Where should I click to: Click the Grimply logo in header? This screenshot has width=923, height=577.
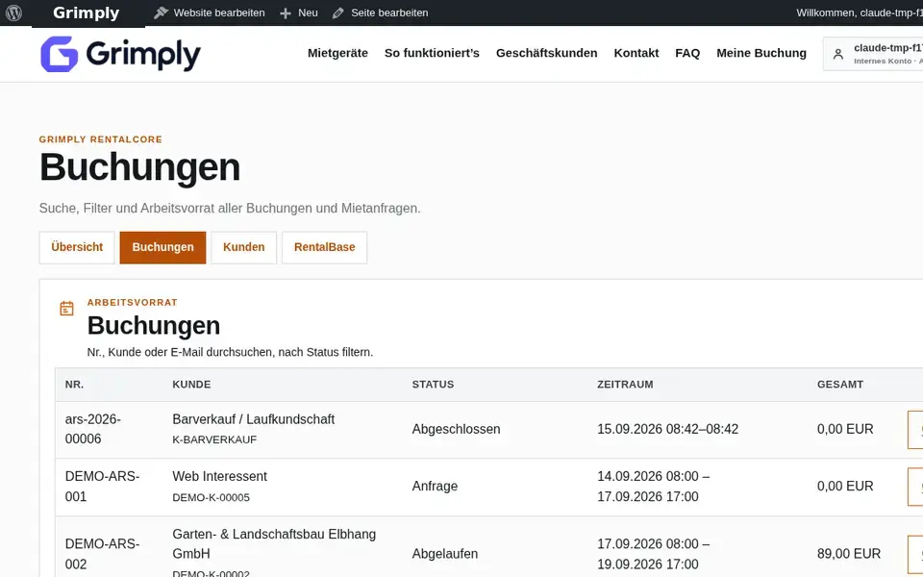coord(121,54)
